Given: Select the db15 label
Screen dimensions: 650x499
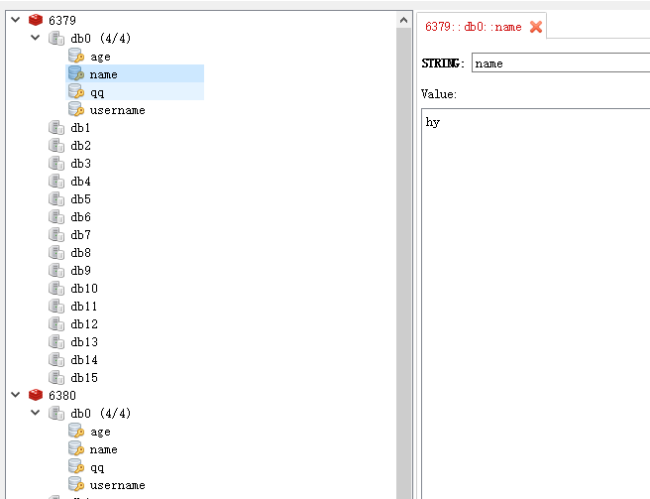Looking at the screenshot, I should 84,377.
